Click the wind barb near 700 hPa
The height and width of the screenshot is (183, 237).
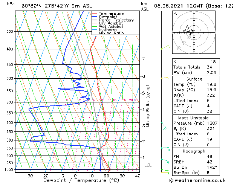pos(164,126)
